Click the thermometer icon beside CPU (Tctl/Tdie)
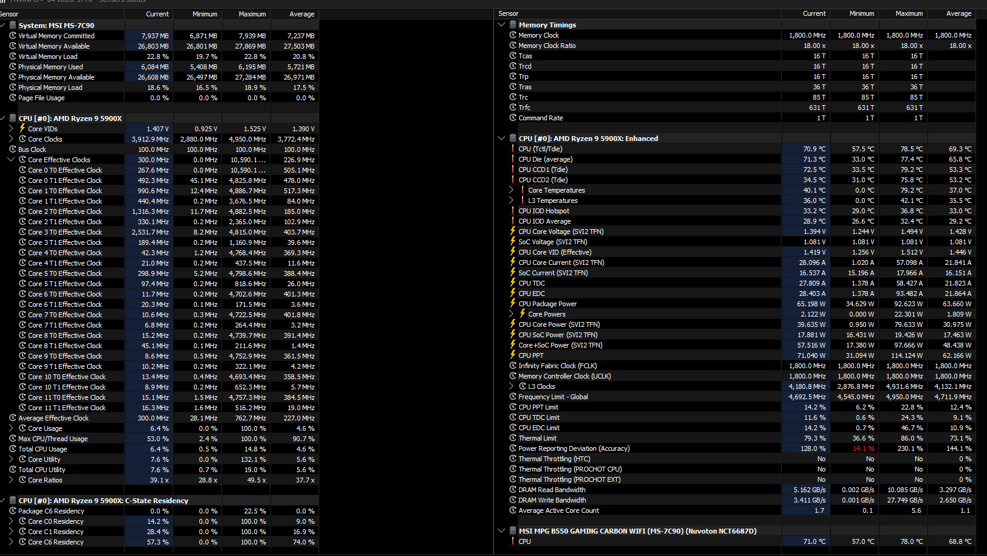The width and height of the screenshot is (987, 556). [x=512, y=148]
